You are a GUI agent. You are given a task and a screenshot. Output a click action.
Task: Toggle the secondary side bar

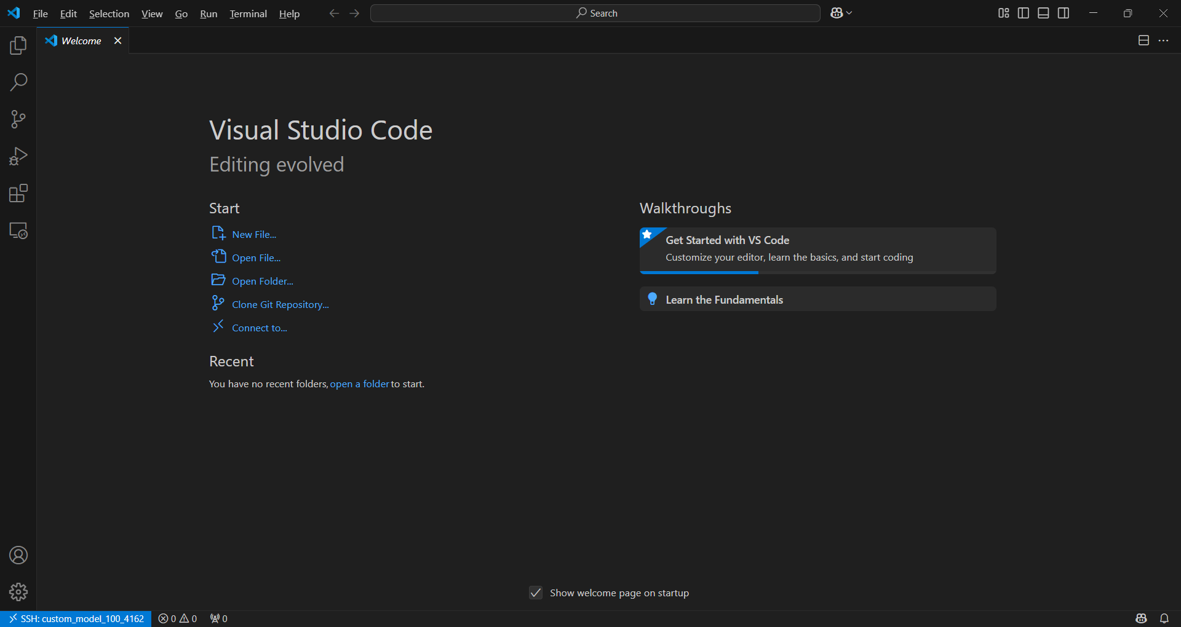(x=1064, y=13)
